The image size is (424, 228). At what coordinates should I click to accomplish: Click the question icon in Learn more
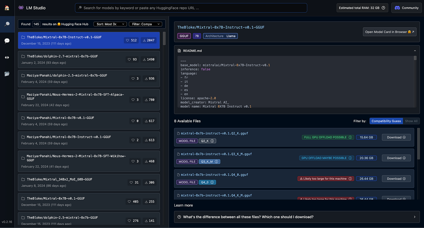coord(179,217)
